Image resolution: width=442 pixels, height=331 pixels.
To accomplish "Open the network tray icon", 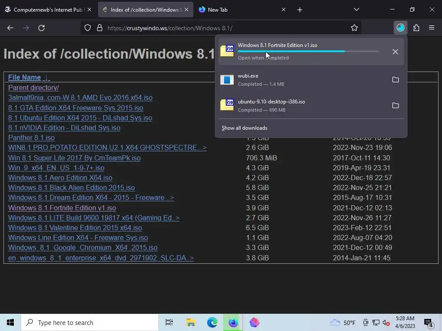I will (376, 322).
